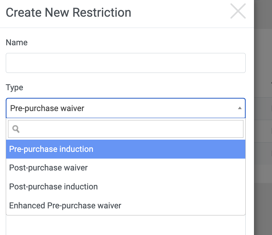Screen dimensions: 272x235
Task: Click the magnifier icon in dropdown search
Action: click(x=15, y=129)
